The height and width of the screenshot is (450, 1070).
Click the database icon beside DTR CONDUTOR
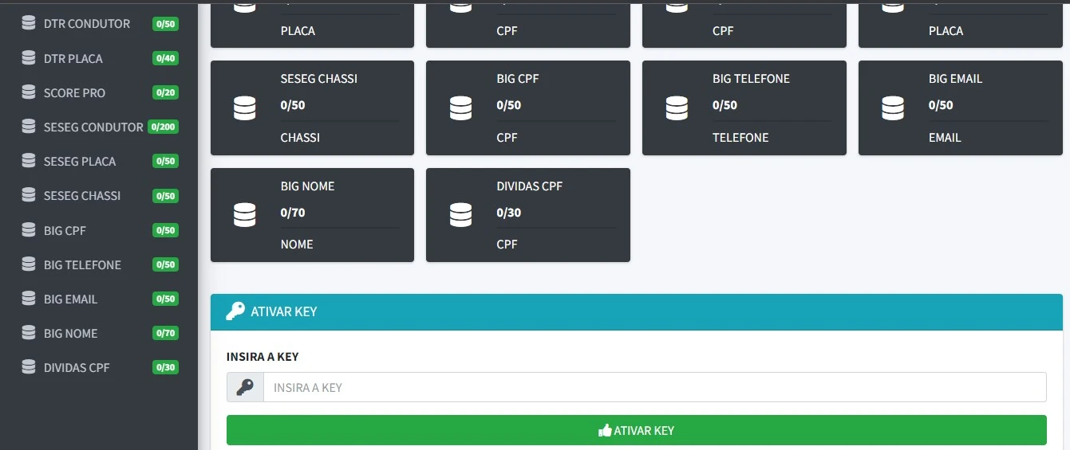point(29,24)
